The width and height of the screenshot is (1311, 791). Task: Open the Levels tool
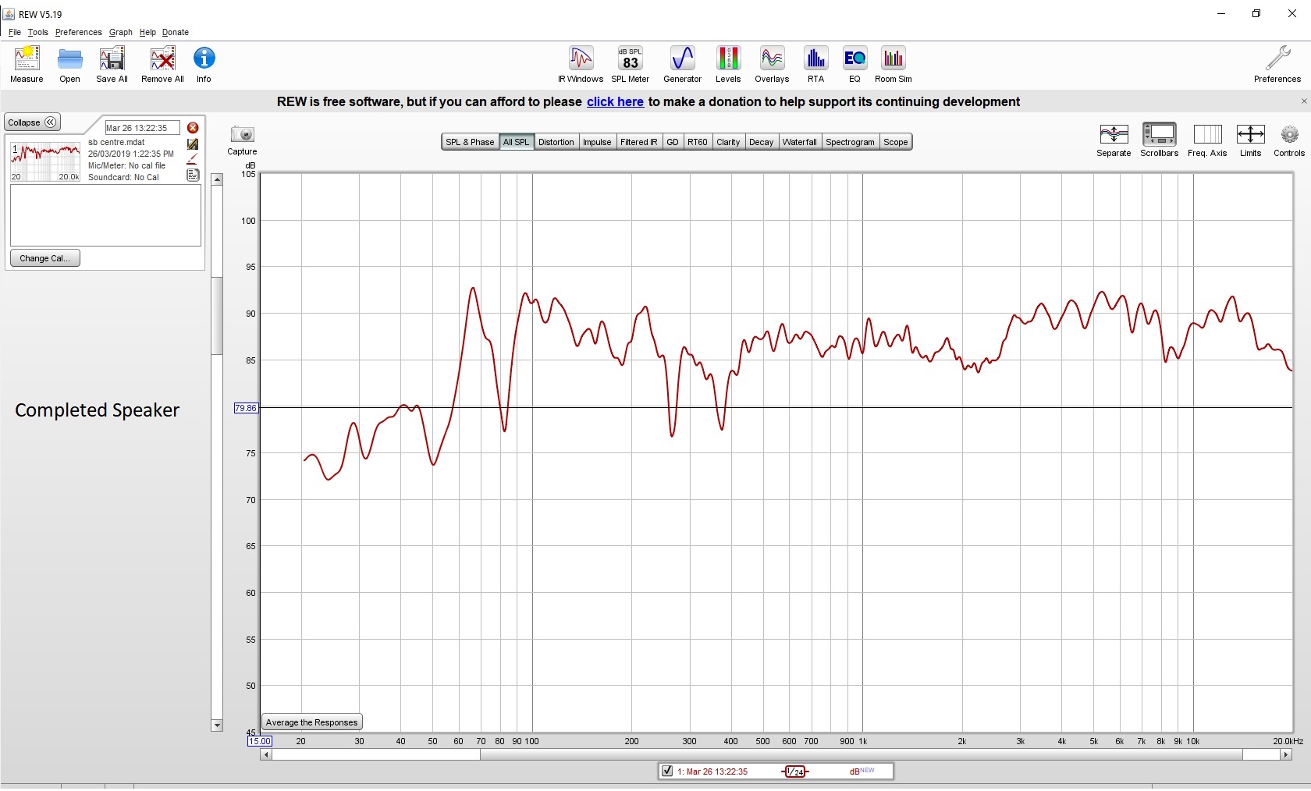coord(728,64)
